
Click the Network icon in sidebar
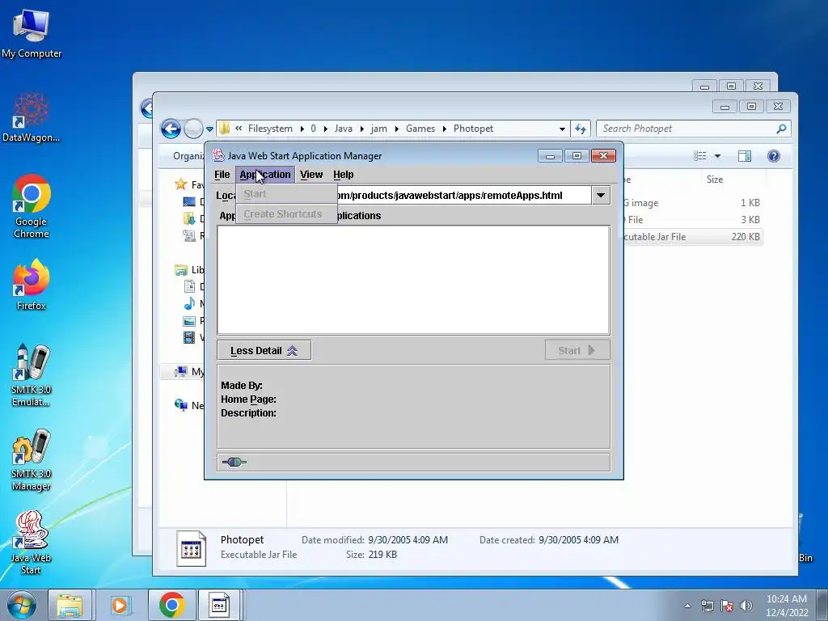click(x=180, y=405)
